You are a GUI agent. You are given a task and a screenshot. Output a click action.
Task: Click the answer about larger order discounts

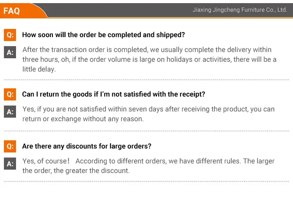click(x=148, y=166)
